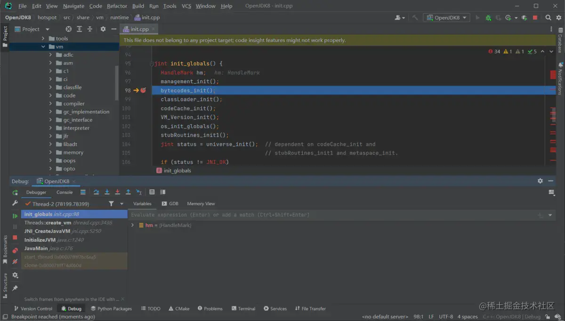Screen dimensions: 565x321
Task: Toggle Mute Breakpoints icon
Action: (x=15, y=261)
